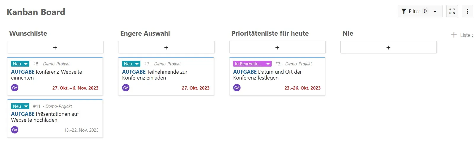Select the Nie list heading

(348, 34)
